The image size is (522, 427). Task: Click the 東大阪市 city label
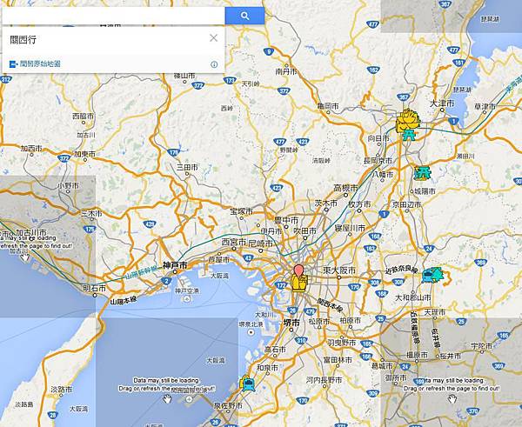339,270
